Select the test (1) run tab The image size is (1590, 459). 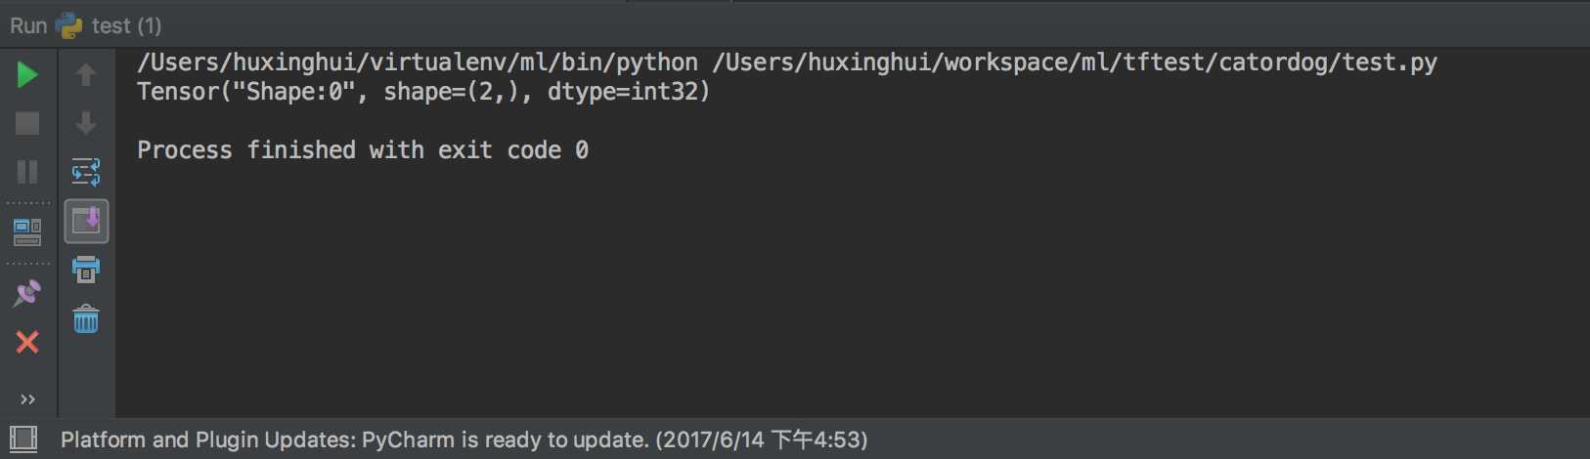click(x=110, y=25)
